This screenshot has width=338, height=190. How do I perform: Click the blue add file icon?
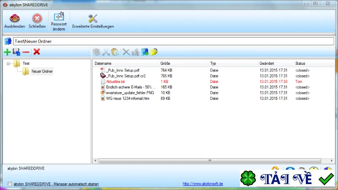[145, 52]
